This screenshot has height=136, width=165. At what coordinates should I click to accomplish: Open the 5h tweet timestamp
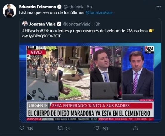tap(90, 7)
